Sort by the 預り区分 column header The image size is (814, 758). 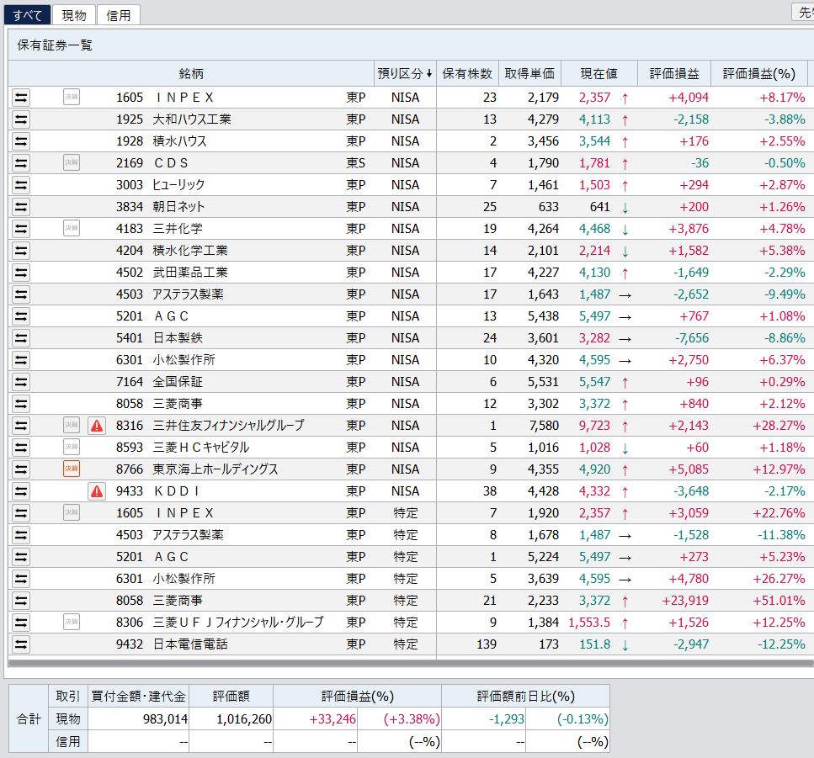tap(405, 74)
